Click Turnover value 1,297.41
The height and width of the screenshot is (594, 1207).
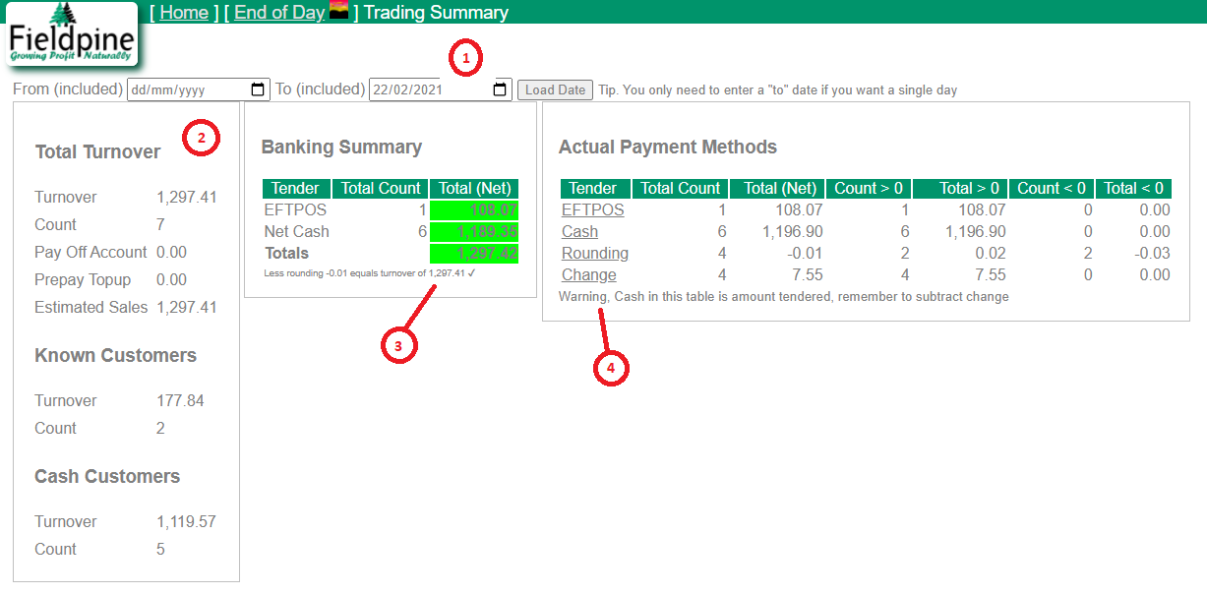pyautogui.click(x=187, y=197)
